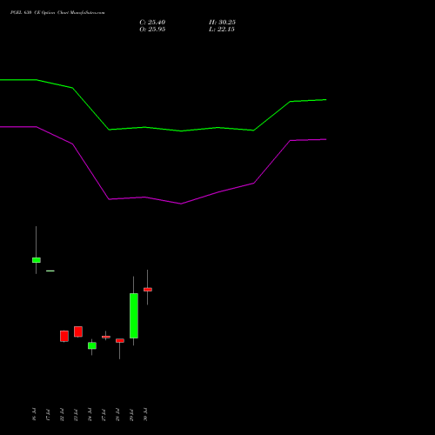The height and width of the screenshot is (435, 435).
Task: Click the green candle for 24 Jul
Action: 92,345
